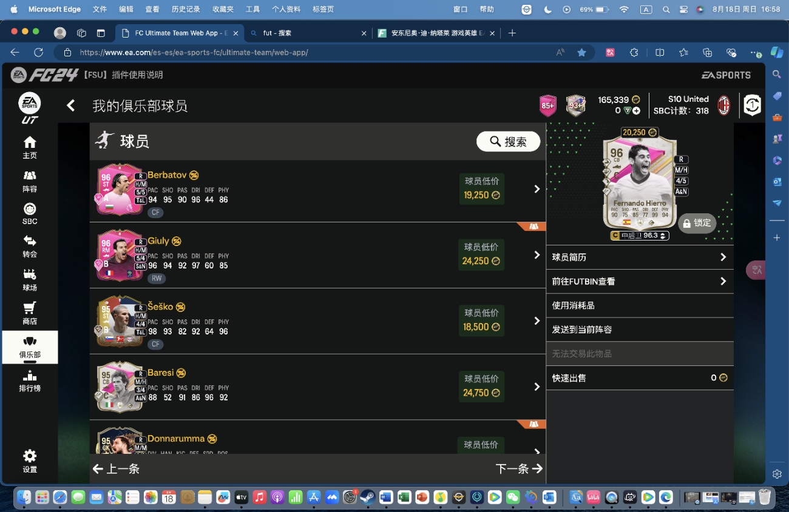Toggle 锁定 lock on Hierro card
This screenshot has height=512, width=789.
[x=697, y=223]
